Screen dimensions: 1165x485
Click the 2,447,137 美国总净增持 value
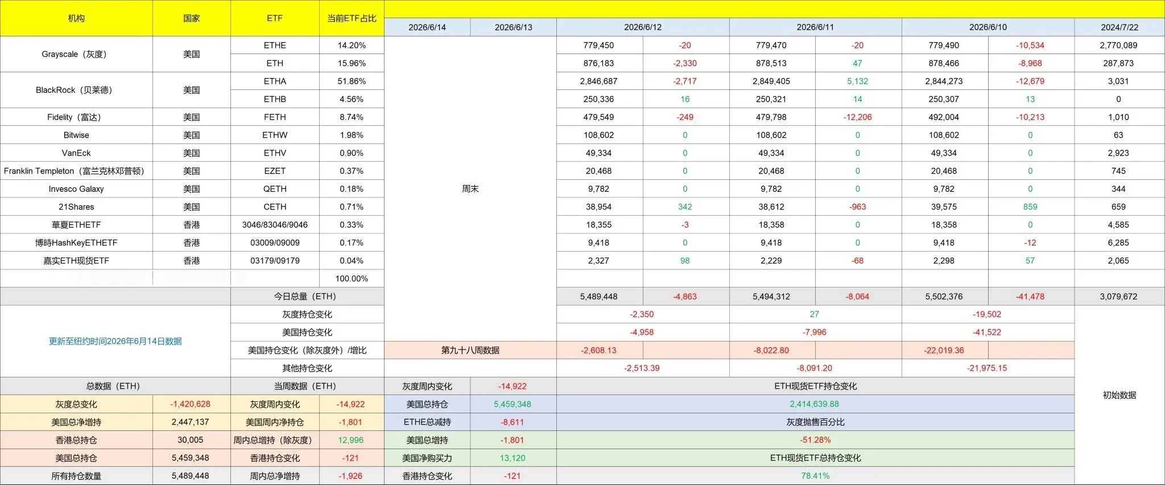click(191, 422)
